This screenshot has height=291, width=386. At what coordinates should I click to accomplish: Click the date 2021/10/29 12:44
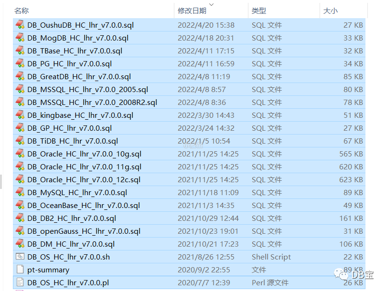(x=208, y=218)
